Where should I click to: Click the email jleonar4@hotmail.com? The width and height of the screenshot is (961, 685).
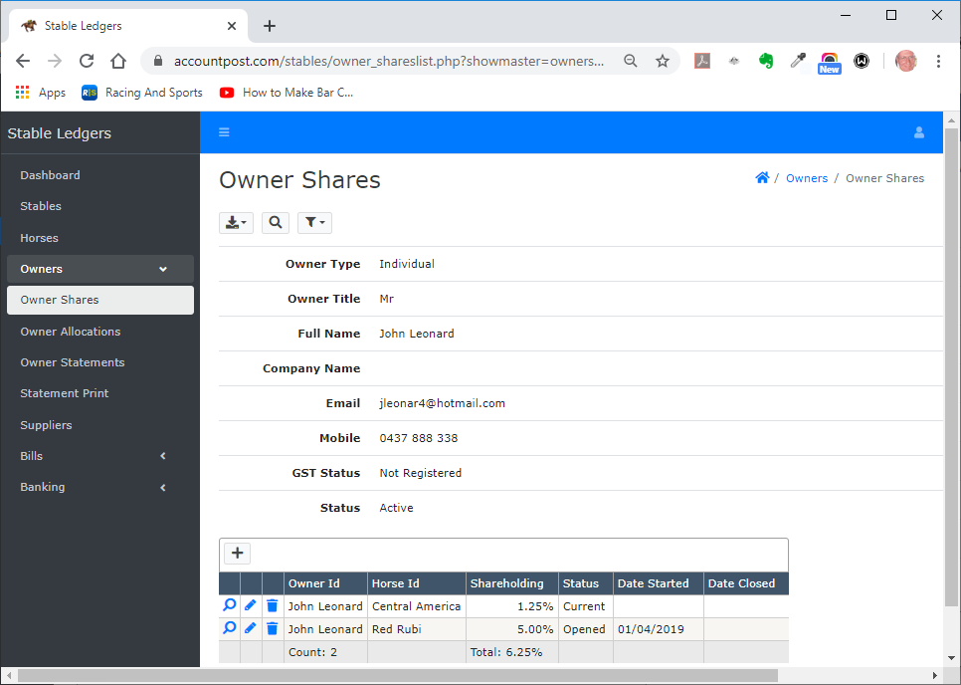(442, 403)
